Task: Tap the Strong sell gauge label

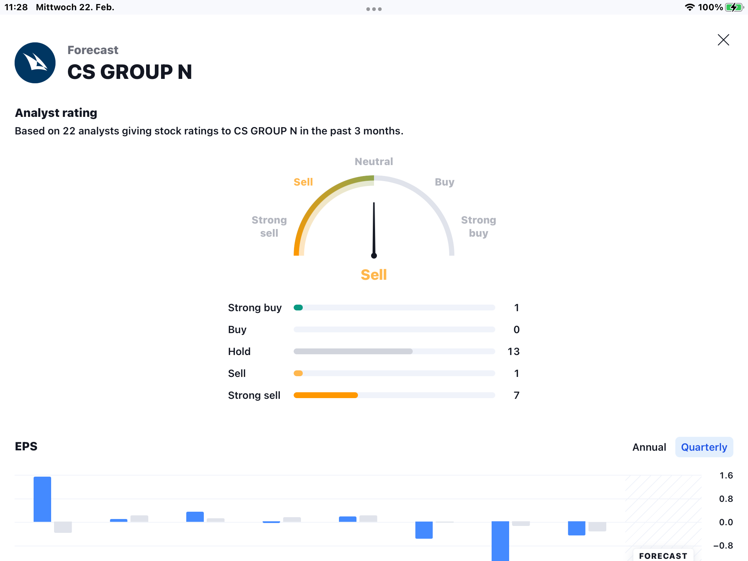Action: (x=269, y=226)
